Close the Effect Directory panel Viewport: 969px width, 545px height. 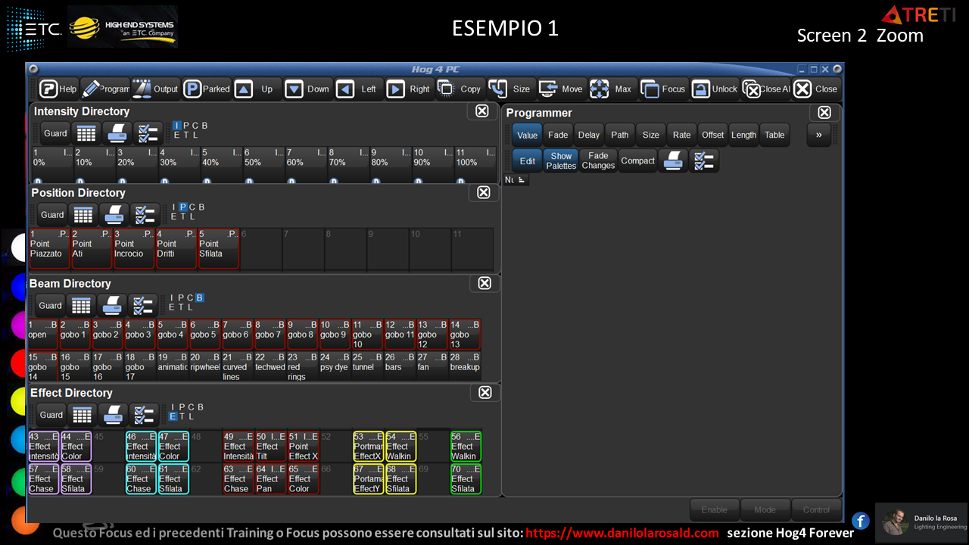pyautogui.click(x=485, y=392)
